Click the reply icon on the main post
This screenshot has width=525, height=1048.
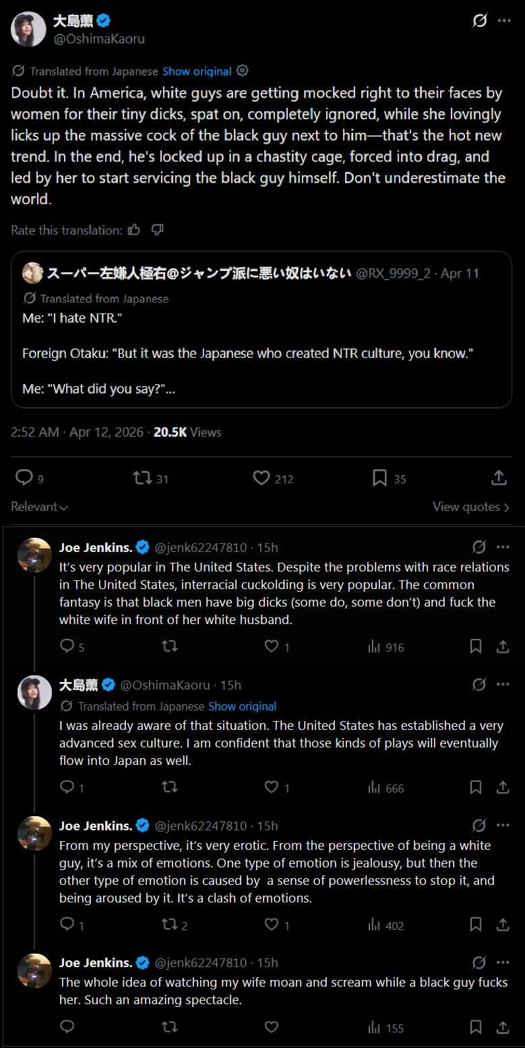(x=24, y=478)
